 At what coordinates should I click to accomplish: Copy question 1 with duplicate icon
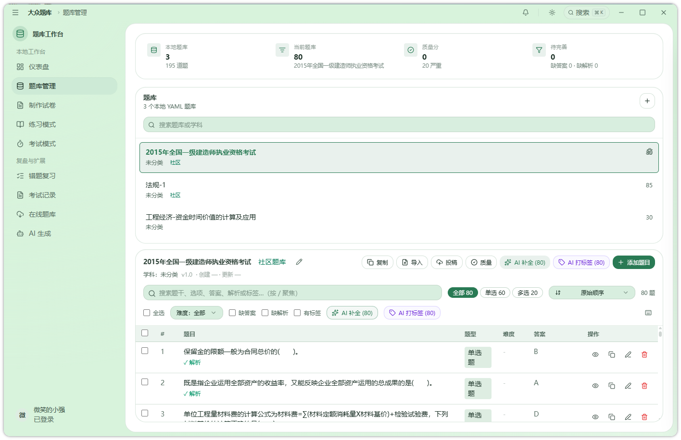tap(612, 354)
